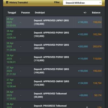Image resolution: width=108 pixels, height=108 pixels.
Task: Click the 202,074 balance value
Action: coord(97,46)
